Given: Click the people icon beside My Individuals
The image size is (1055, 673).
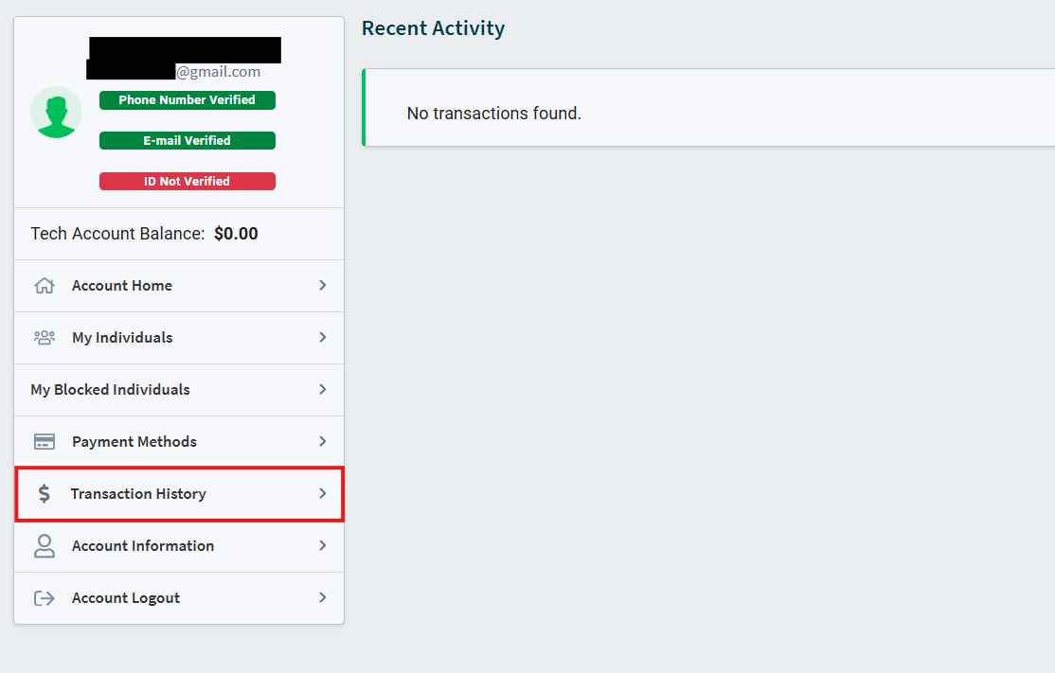Looking at the screenshot, I should 44,337.
